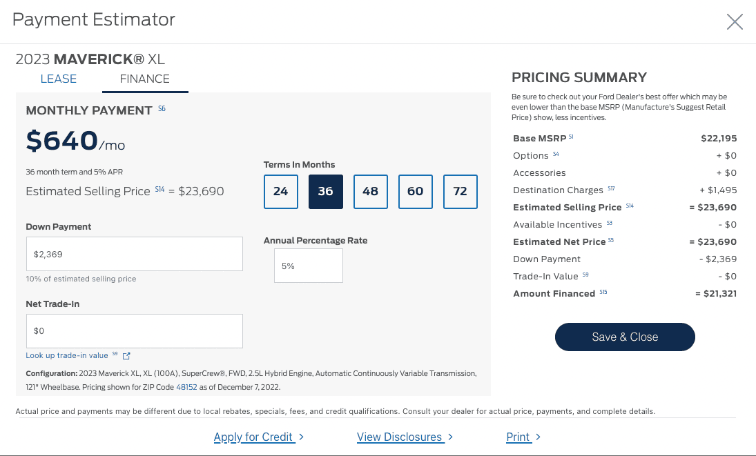This screenshot has height=456, width=756.
Task: Open the S14 footnote in Pricing Summary
Action: pos(630,206)
